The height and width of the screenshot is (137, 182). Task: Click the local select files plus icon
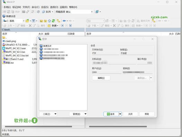[x=62, y=25]
